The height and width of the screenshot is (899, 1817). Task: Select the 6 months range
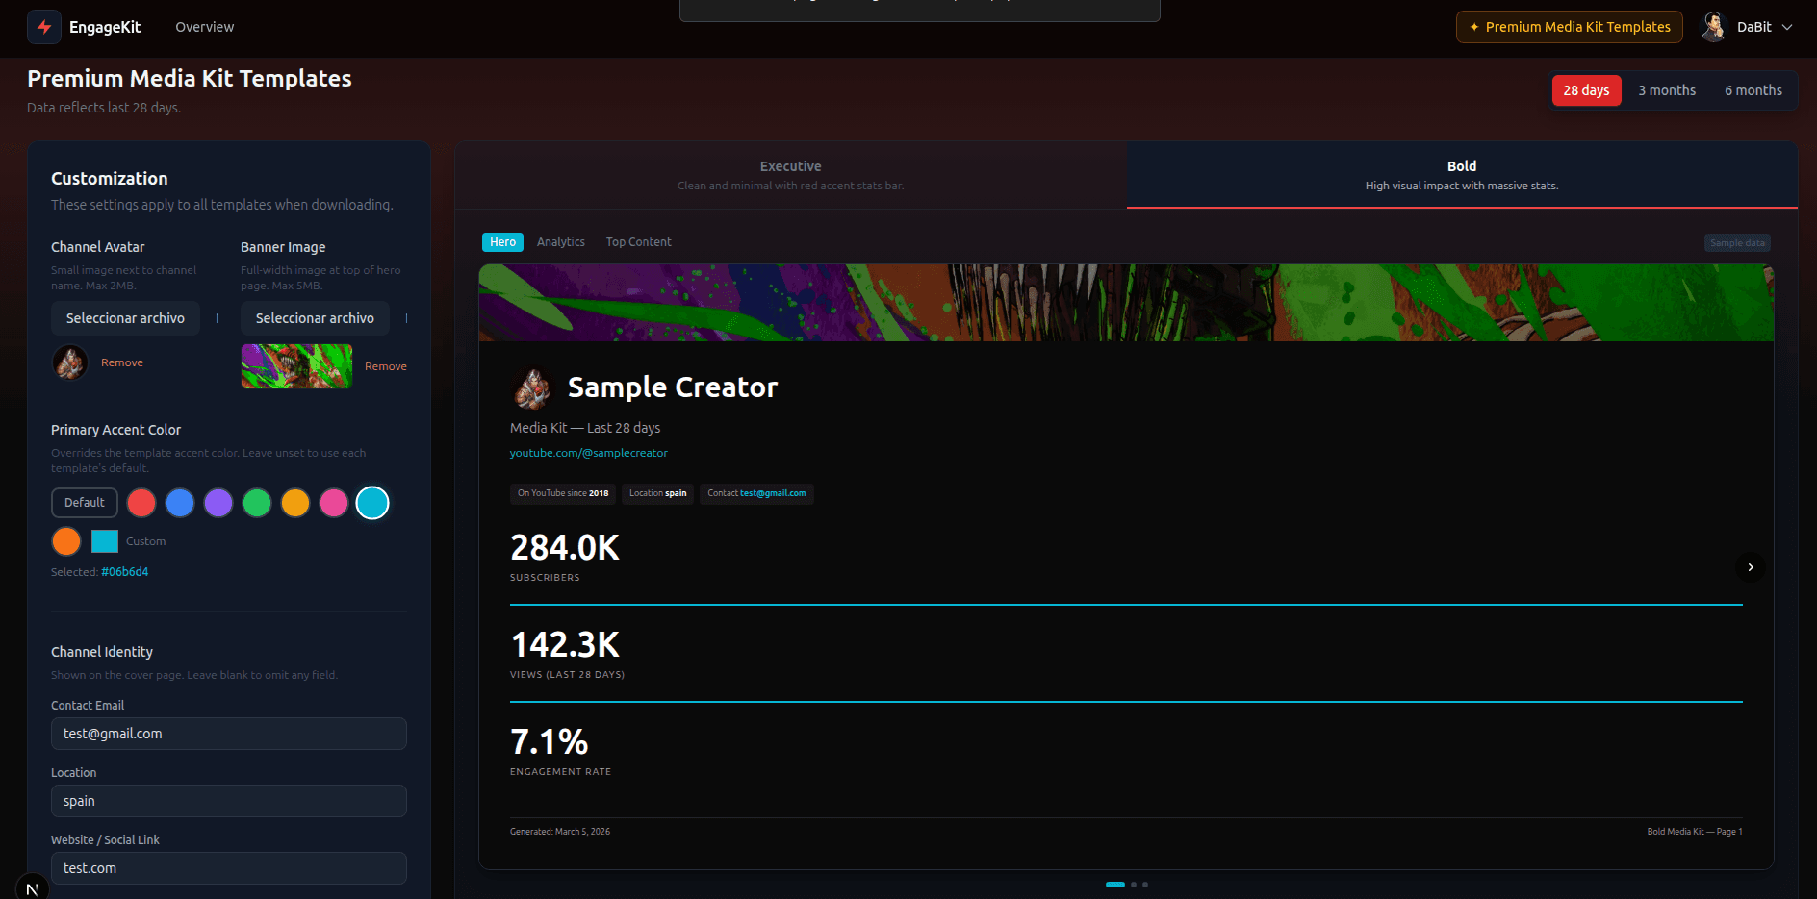pyautogui.click(x=1753, y=90)
